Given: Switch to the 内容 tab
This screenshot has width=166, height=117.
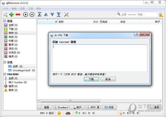Looking at the screenshot, I should 109,107.
